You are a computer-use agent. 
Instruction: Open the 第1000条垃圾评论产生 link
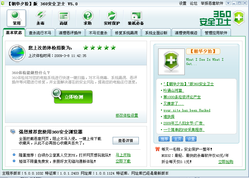pos(182,97)
